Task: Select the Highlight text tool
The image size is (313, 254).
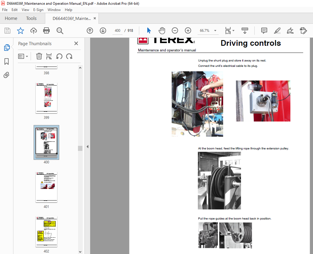Action: (x=277, y=31)
